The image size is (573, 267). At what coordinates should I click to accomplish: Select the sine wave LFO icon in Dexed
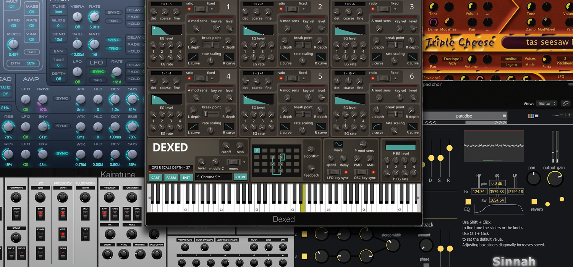coord(338,144)
